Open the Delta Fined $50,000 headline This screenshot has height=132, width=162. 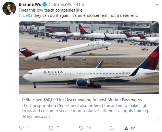coord(82,100)
